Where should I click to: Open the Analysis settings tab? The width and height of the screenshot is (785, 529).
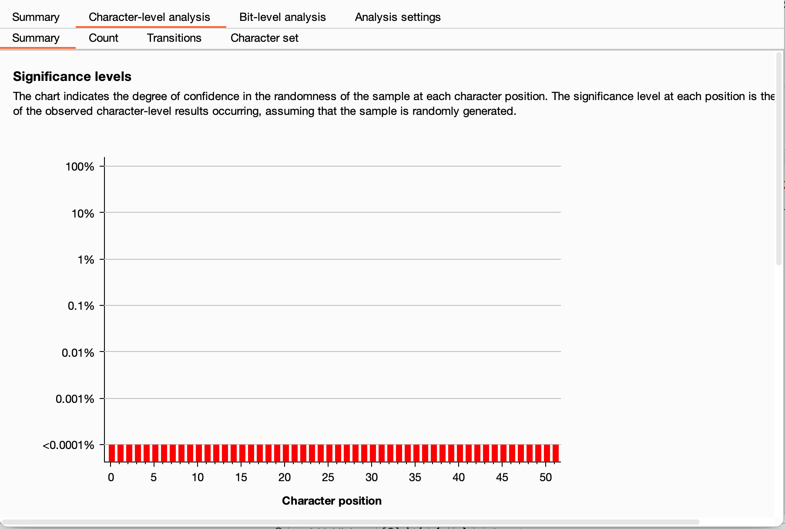397,17
